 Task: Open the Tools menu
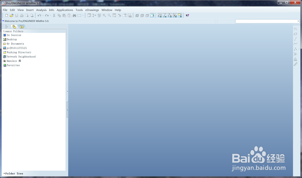(79, 10)
